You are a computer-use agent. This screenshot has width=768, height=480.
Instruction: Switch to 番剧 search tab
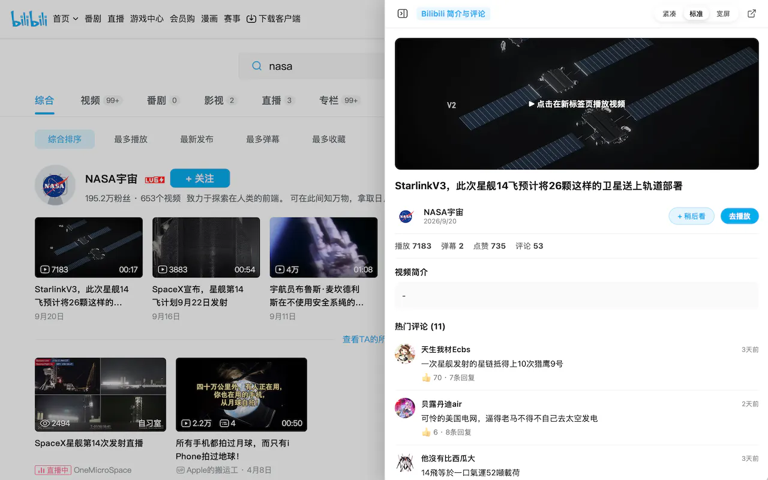point(163,100)
